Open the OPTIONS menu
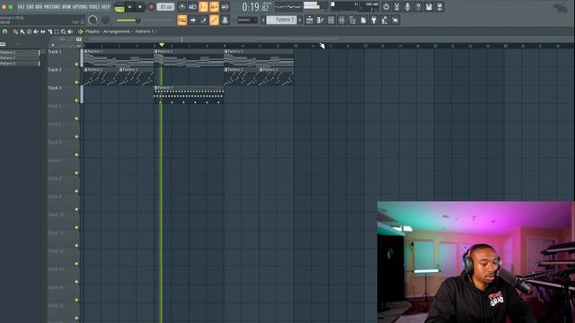The height and width of the screenshot is (323, 575). [x=80, y=6]
